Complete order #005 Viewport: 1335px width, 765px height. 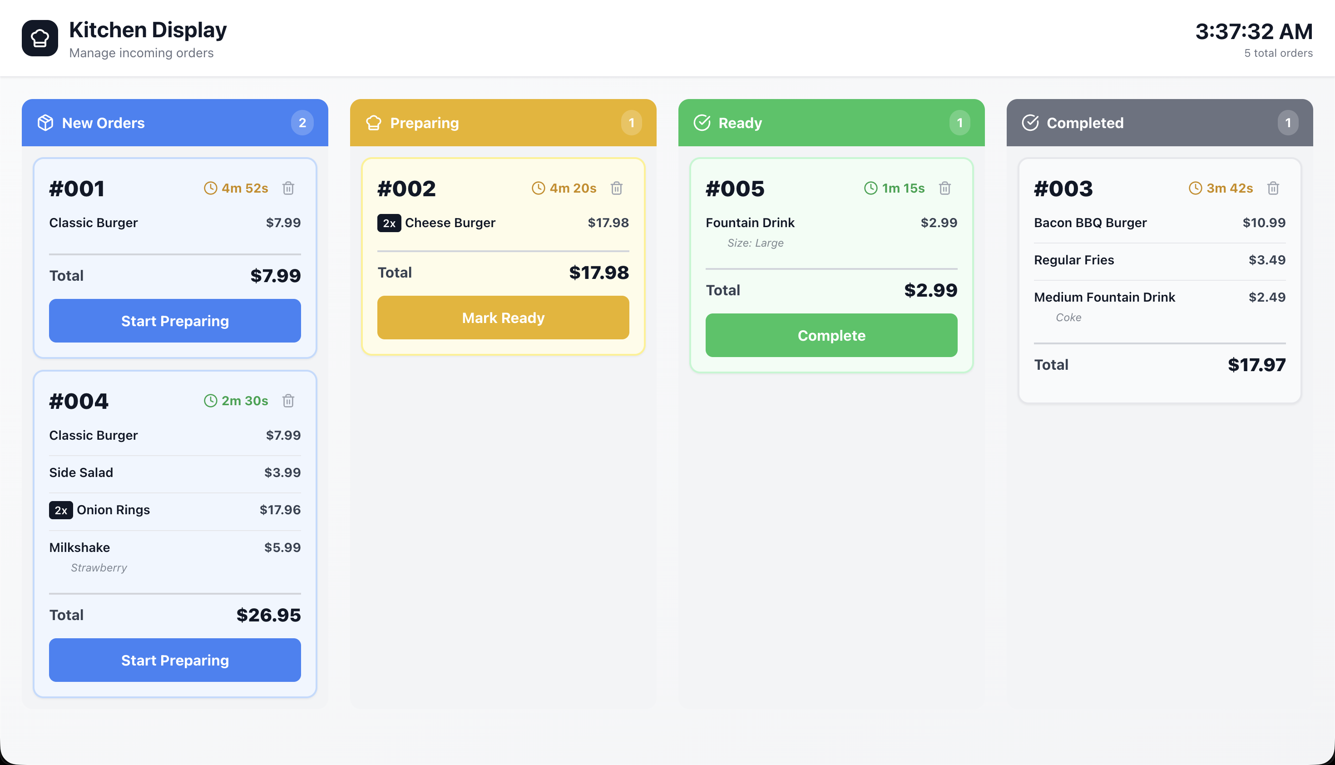[x=831, y=336]
